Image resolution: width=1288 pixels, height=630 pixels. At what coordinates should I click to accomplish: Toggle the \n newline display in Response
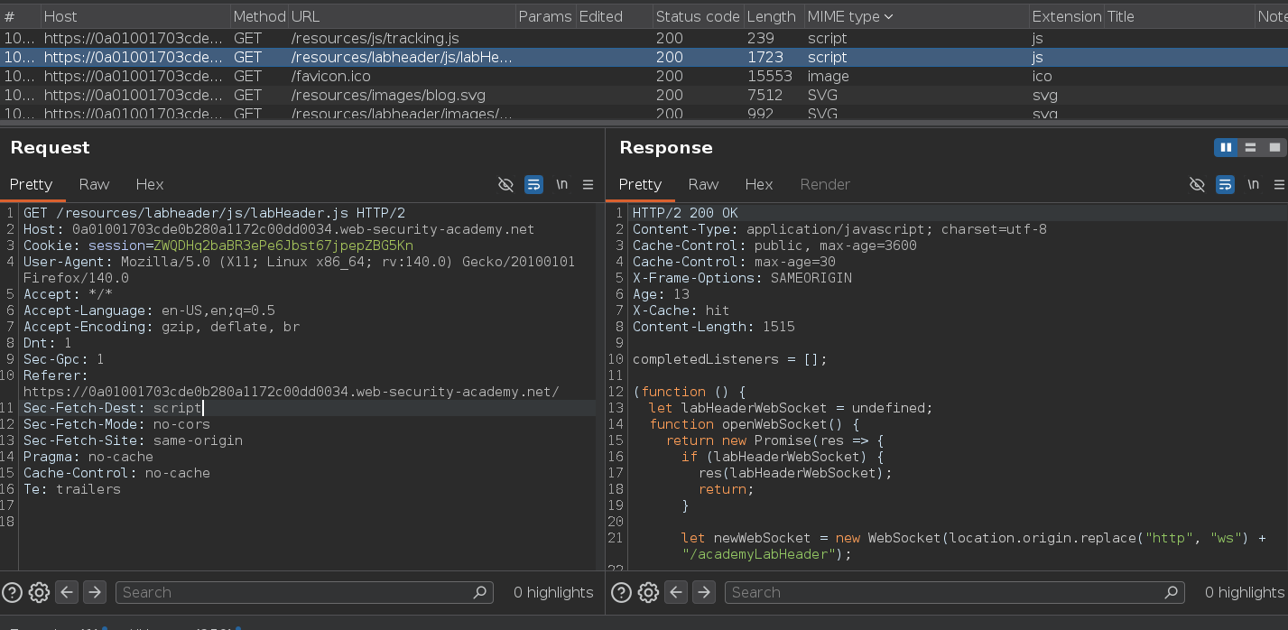(1253, 184)
